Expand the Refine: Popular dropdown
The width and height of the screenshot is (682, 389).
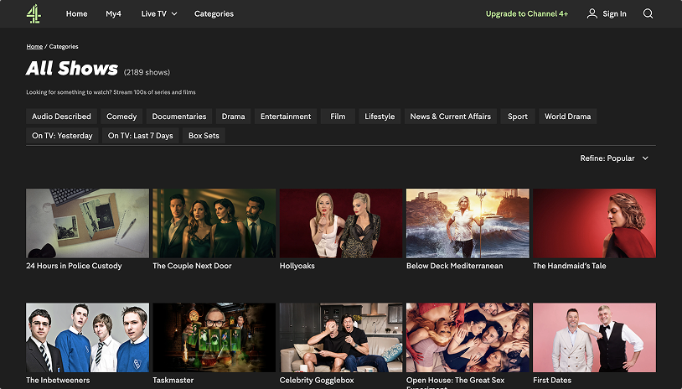pos(614,158)
